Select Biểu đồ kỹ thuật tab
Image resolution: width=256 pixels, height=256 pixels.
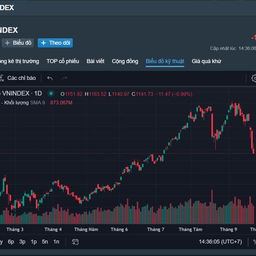tap(165, 61)
